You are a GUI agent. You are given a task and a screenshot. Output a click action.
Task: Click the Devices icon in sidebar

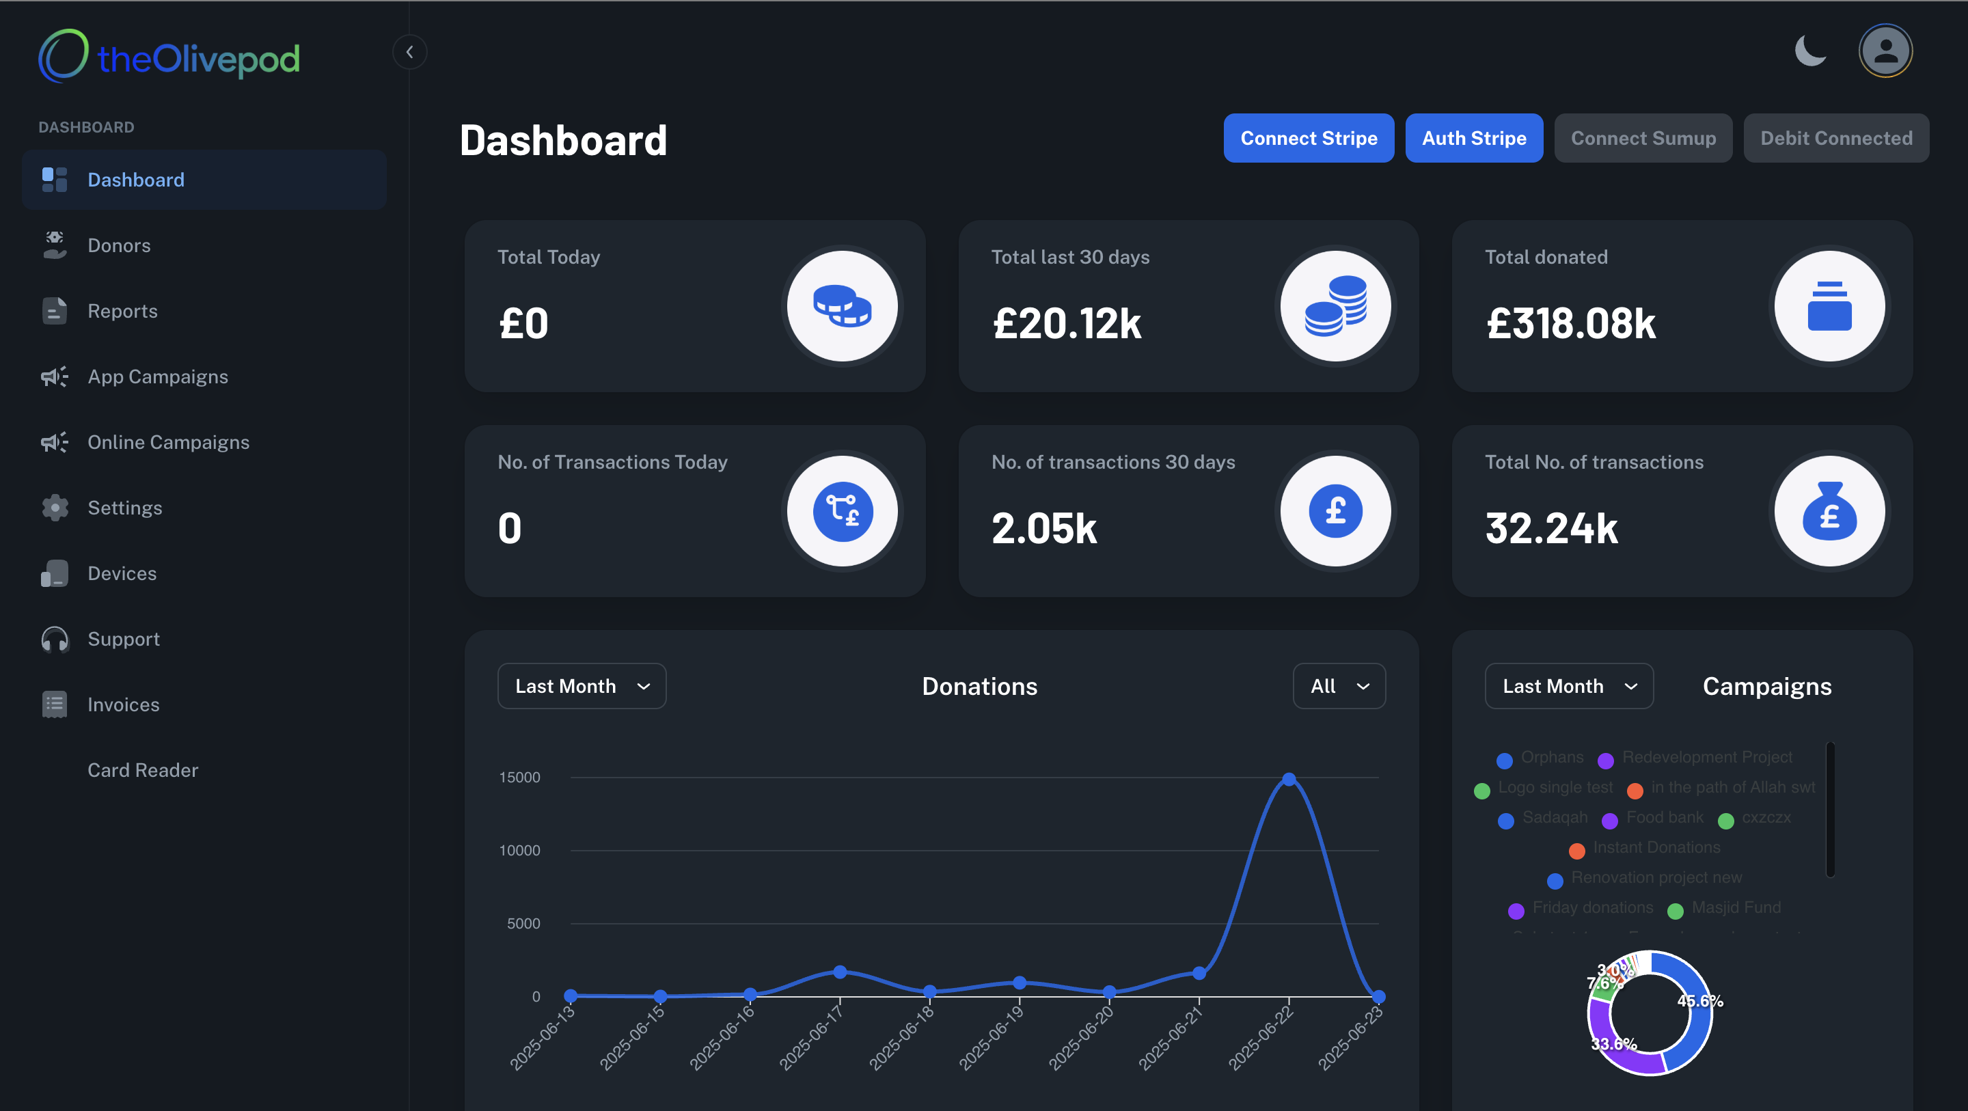point(54,573)
